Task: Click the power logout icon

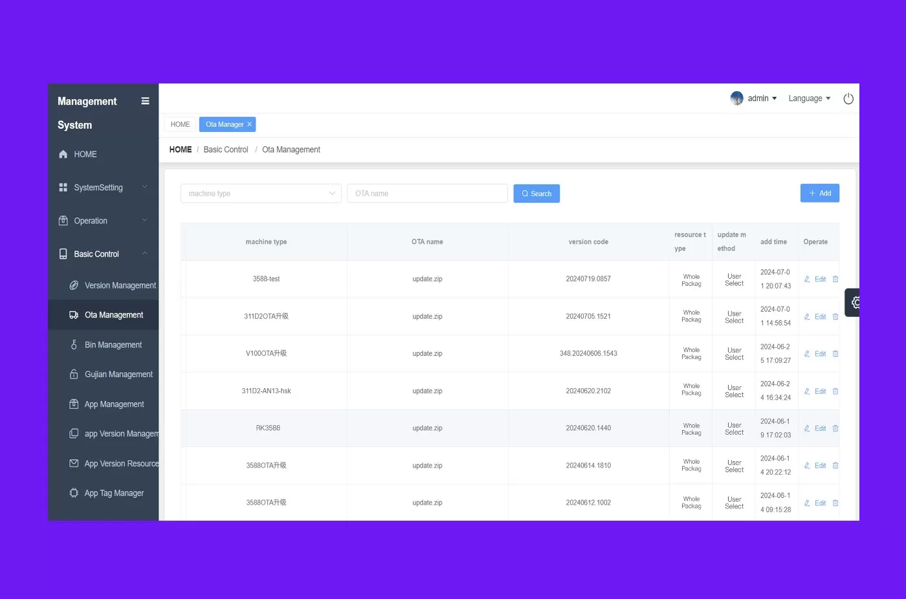Action: click(848, 98)
